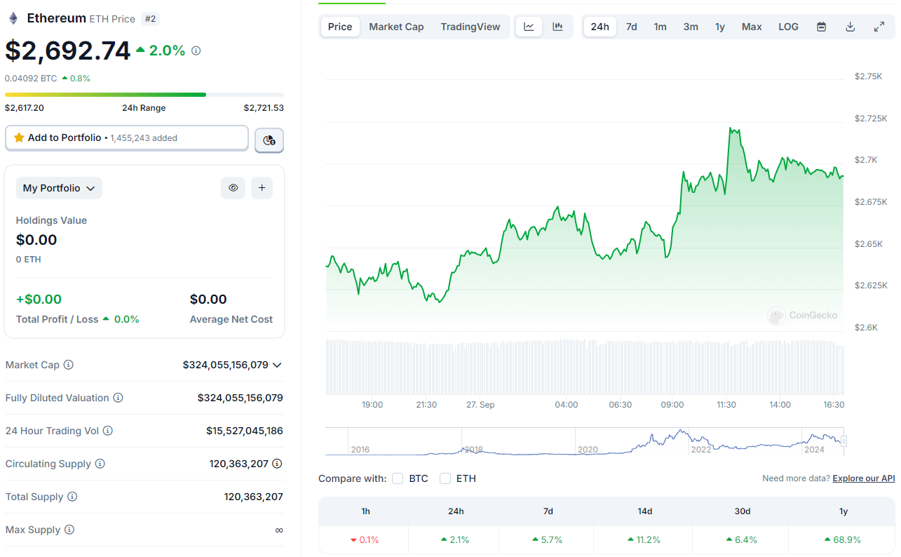This screenshot has width=901, height=557.
Task: Open the info icon beside 2.0% change
Action: [196, 51]
